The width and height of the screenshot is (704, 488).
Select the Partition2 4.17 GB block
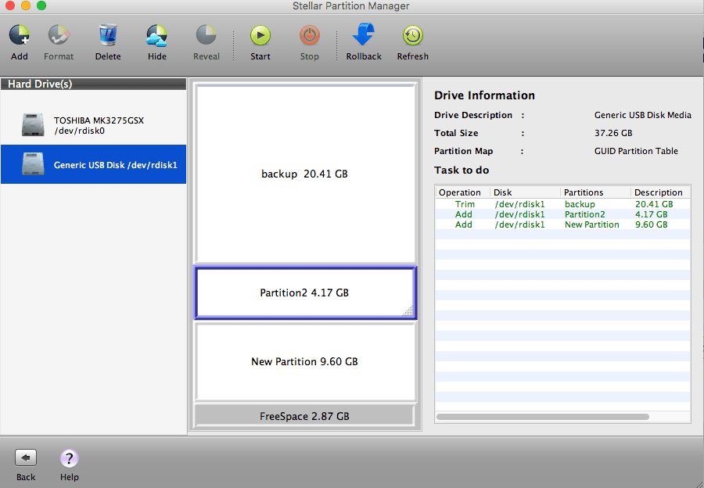tap(305, 292)
